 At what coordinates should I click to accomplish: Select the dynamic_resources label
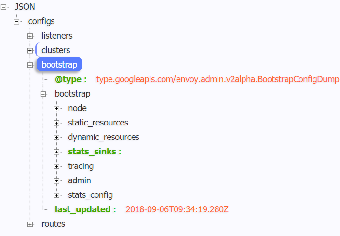104,137
